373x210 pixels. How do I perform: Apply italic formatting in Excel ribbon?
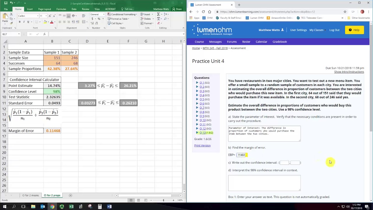[24, 22]
